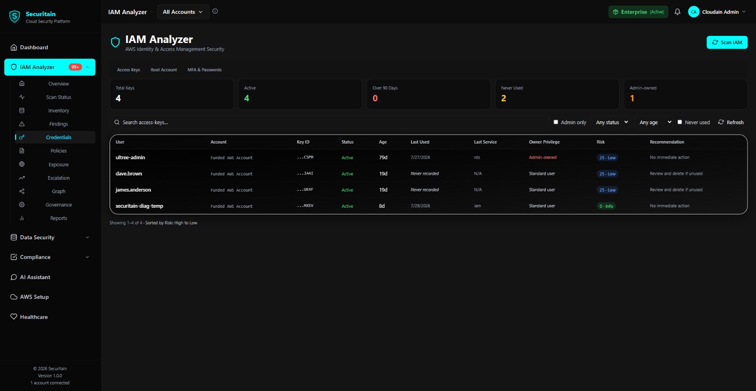Click the Securitain shield logo
This screenshot has width=756, height=391.
click(15, 17)
